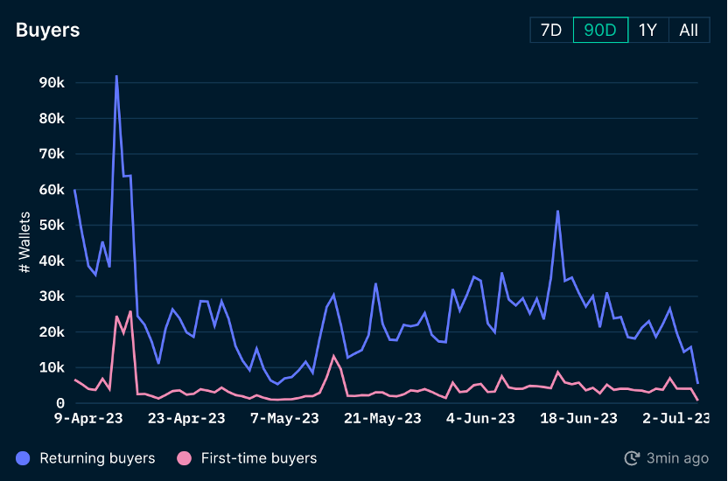This screenshot has width=728, height=481.
Task: Switch to the 1Y range
Action: tap(648, 30)
